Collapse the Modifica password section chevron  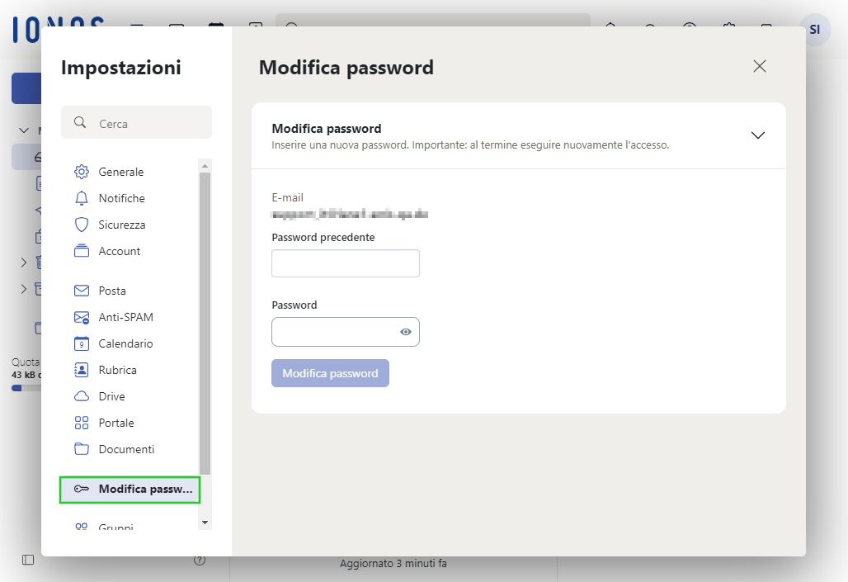[758, 135]
